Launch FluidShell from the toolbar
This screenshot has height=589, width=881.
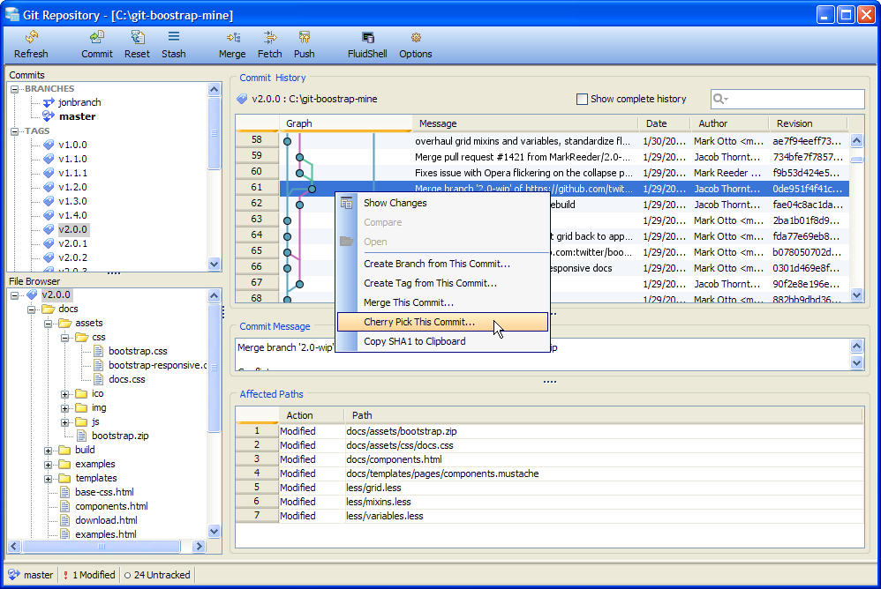367,44
